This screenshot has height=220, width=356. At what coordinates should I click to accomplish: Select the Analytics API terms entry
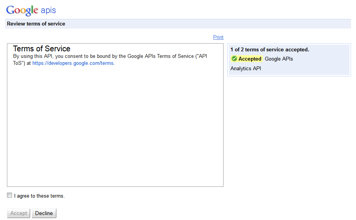pos(246,69)
